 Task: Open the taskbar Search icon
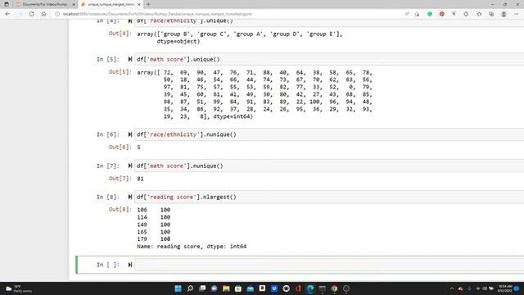[190, 288]
